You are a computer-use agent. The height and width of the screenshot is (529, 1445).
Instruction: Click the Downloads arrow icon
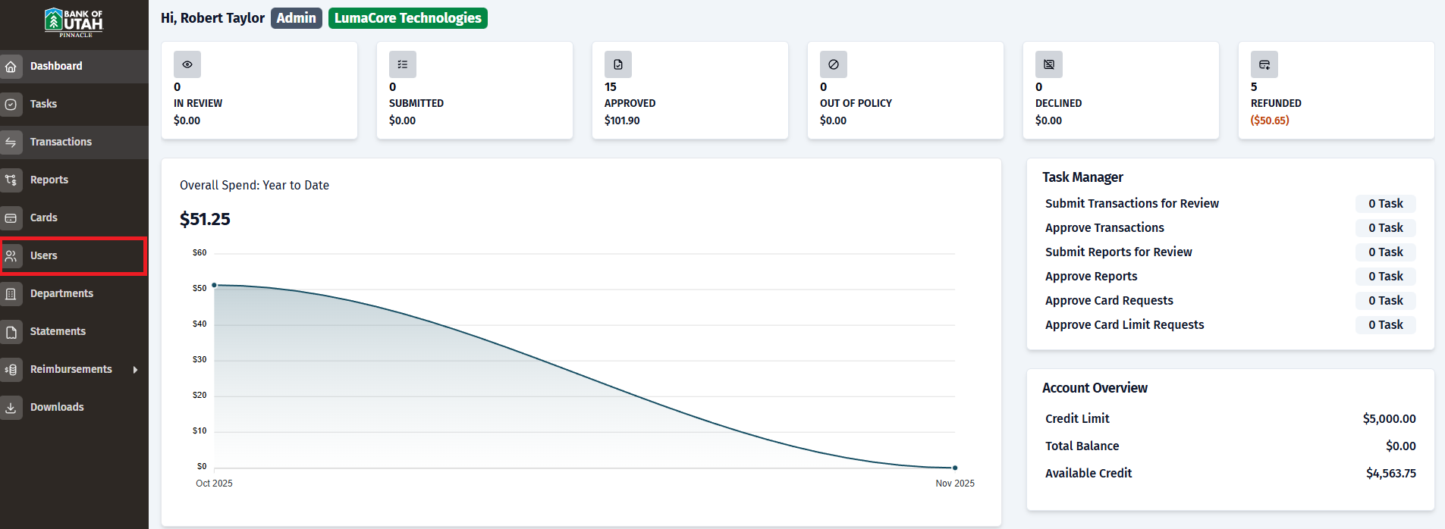(x=11, y=408)
